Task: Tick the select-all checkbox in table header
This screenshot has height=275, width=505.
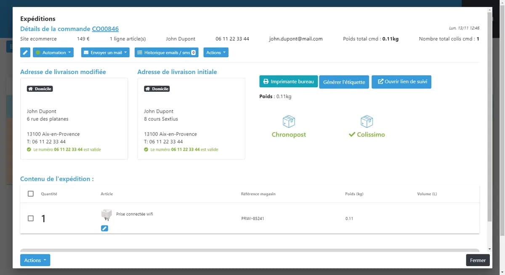Action: [31, 194]
